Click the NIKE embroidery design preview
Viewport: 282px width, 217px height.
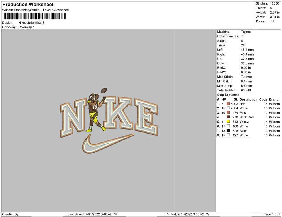click(x=109, y=121)
